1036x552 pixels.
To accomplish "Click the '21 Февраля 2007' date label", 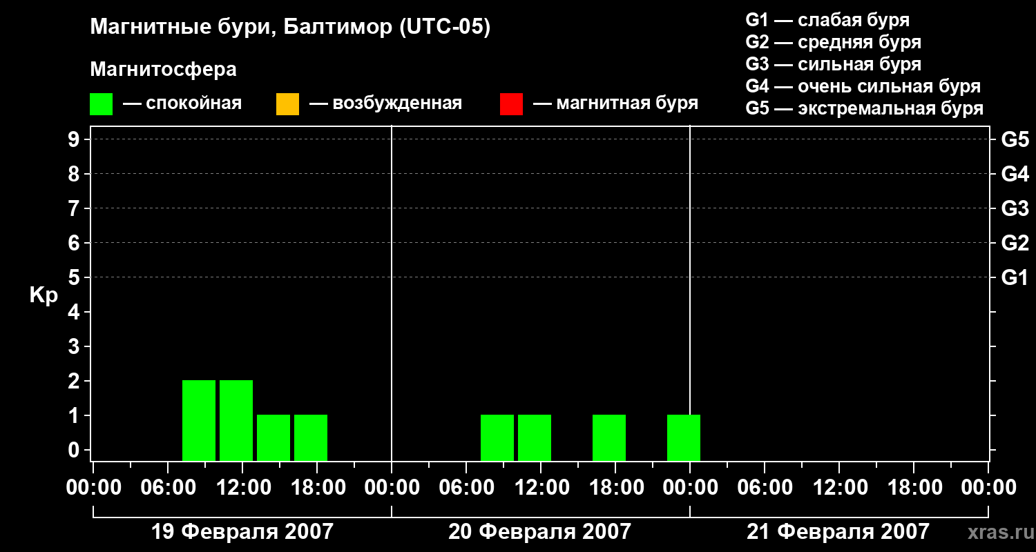I will coord(838,532).
